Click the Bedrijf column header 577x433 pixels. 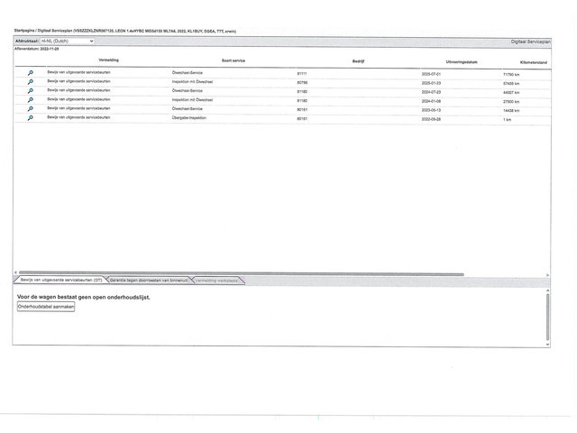[x=359, y=60]
